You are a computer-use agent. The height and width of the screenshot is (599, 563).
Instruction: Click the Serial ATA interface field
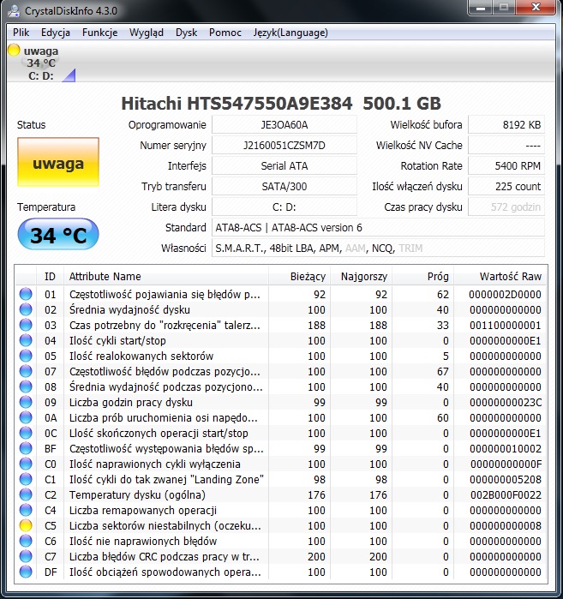284,165
